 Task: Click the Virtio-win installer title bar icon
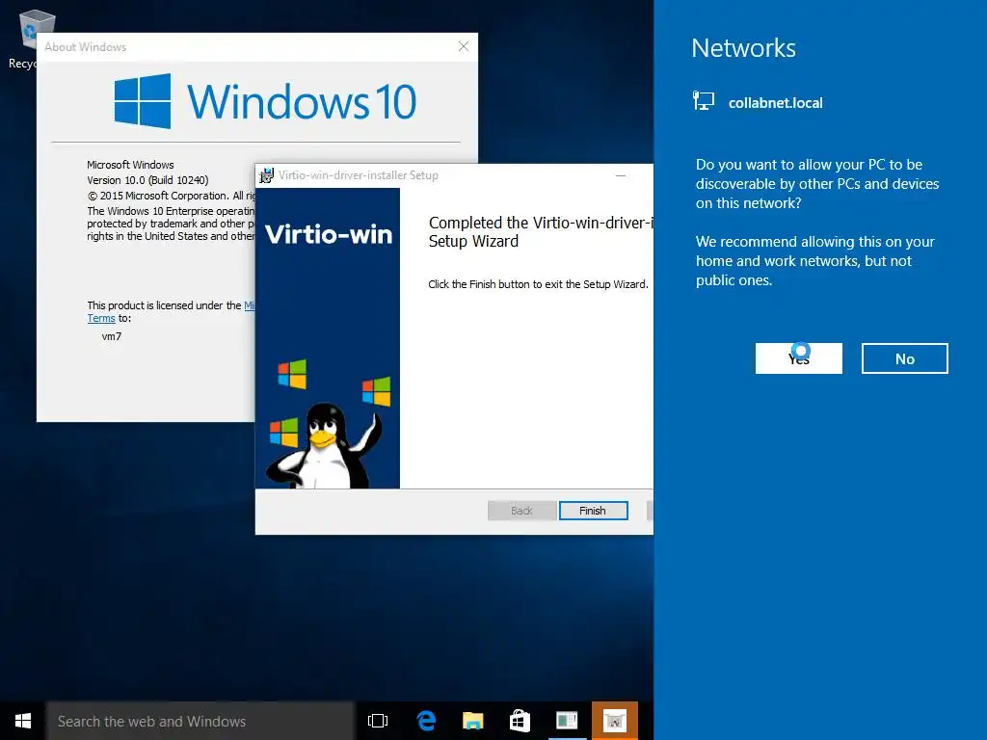(267, 175)
